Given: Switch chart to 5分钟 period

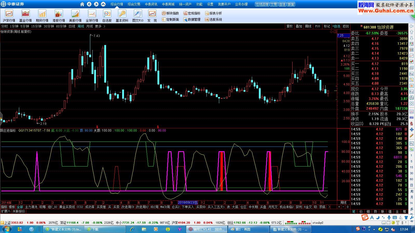Looking at the screenshot, I should (x=25, y=26).
